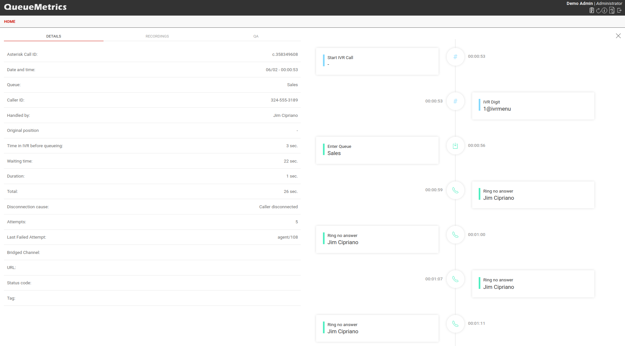Click the QueueMetrics logo
Viewport: 625px width, 346px height.
point(35,7)
